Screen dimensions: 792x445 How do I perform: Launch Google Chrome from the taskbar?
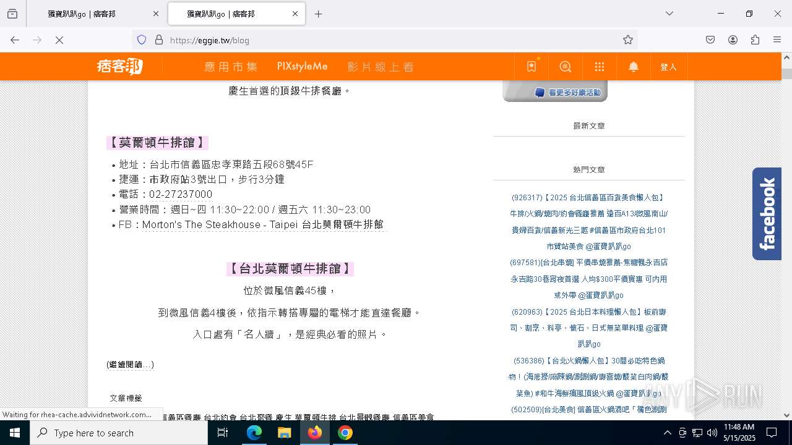click(345, 433)
